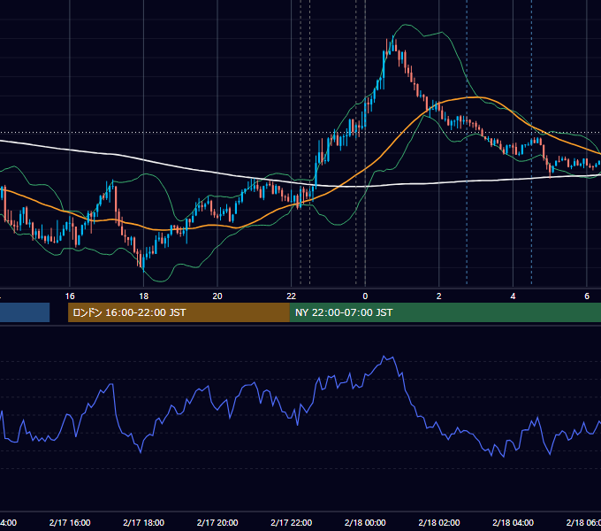Click the 4 hour label on chart axis
This screenshot has width=601, height=531.
pyautogui.click(x=513, y=296)
